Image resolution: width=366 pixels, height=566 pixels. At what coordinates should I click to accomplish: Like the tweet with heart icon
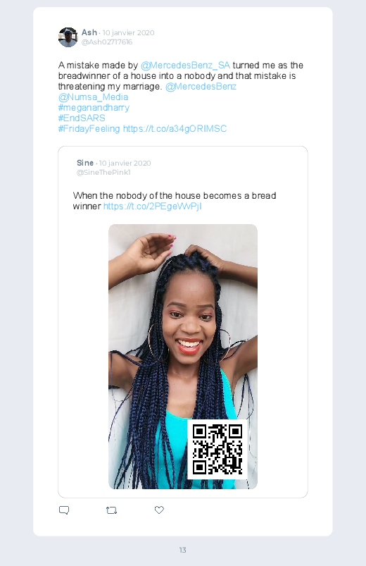[x=159, y=510]
